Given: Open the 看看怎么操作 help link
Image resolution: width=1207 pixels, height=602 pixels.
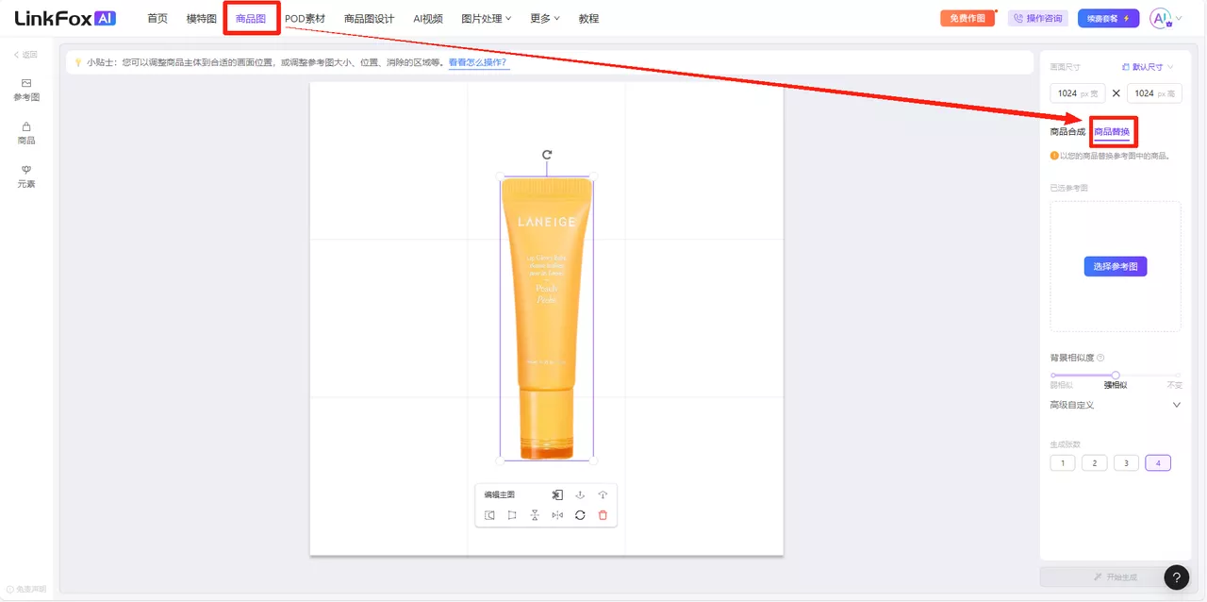Looking at the screenshot, I should coord(477,62).
